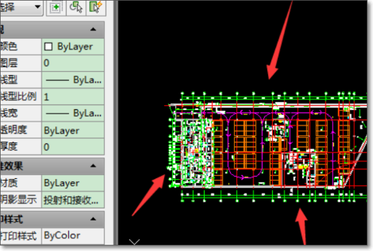This screenshot has height=251, width=373.
Task: Click the 材质 property label
Action: pyautogui.click(x=9, y=183)
